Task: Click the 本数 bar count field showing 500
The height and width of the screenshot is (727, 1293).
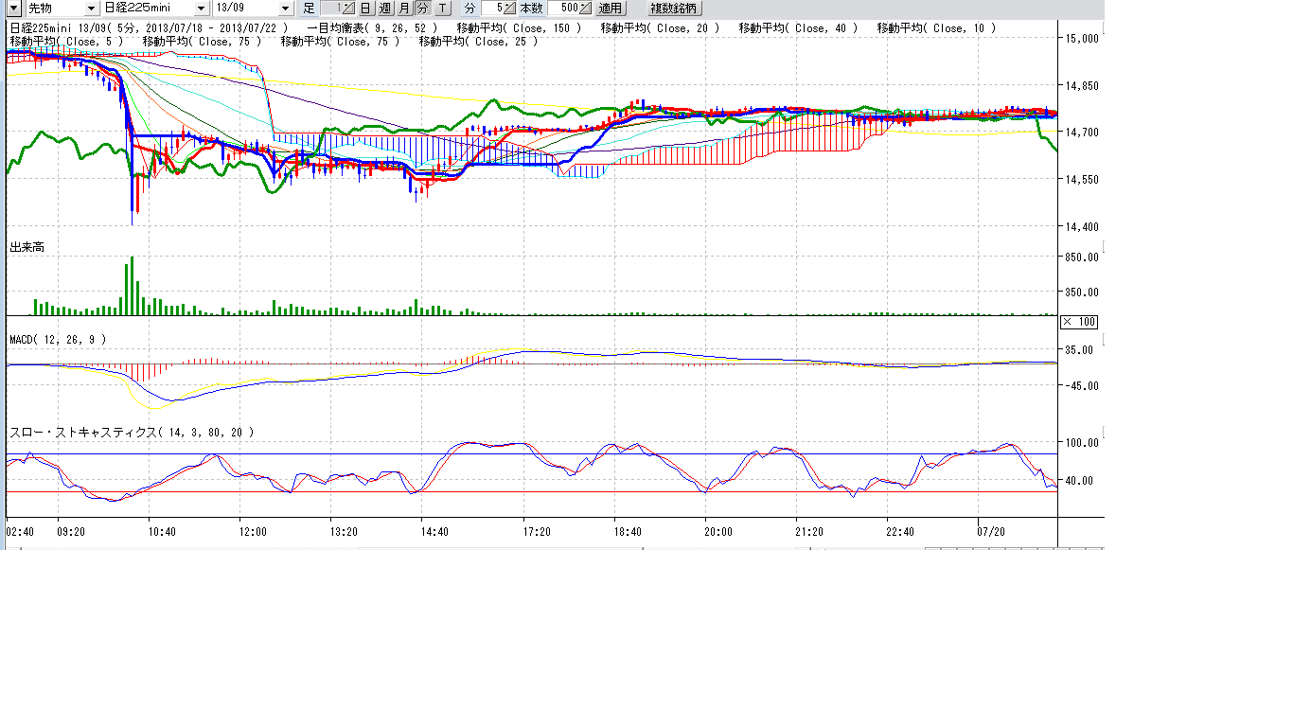Action: pos(563,9)
